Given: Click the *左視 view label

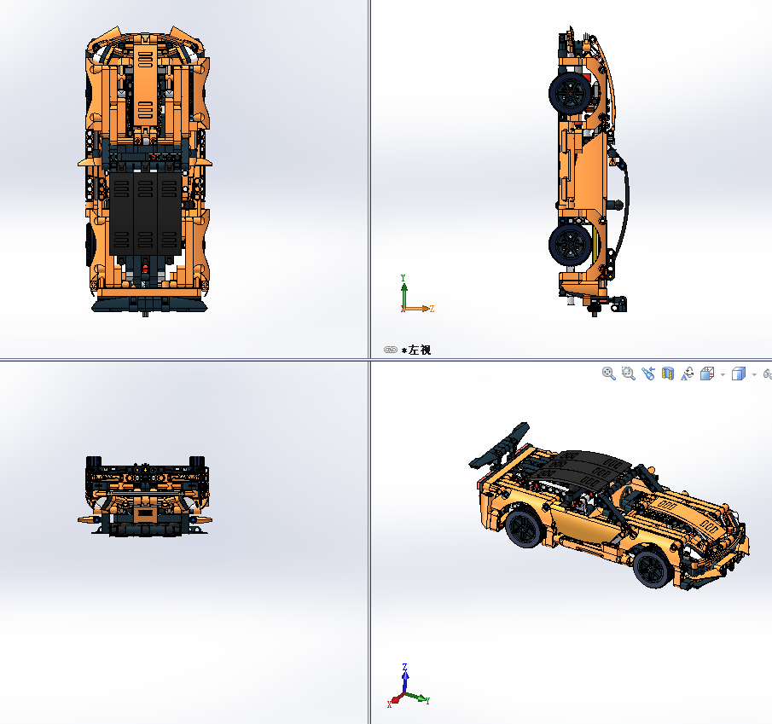Looking at the screenshot, I should coord(416,350).
